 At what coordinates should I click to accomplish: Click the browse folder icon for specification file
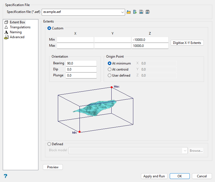pos(129,12)
